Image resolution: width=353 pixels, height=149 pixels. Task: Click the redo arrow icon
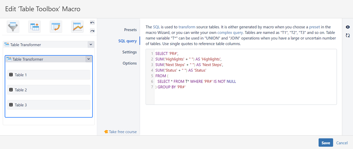[x=92, y=31]
